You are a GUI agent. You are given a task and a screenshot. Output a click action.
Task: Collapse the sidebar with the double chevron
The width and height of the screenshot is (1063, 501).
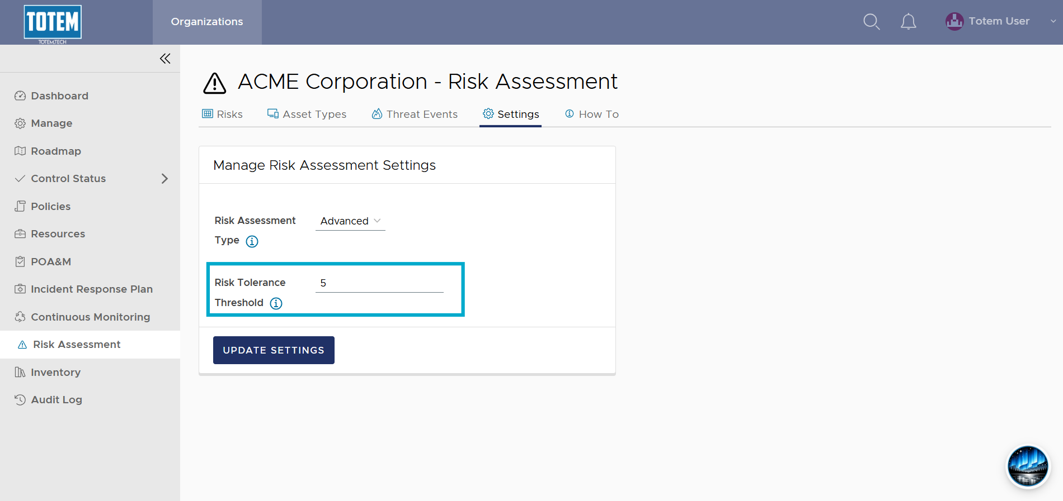tap(165, 59)
